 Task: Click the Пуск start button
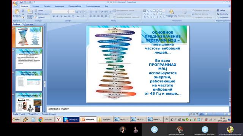coord(16,119)
